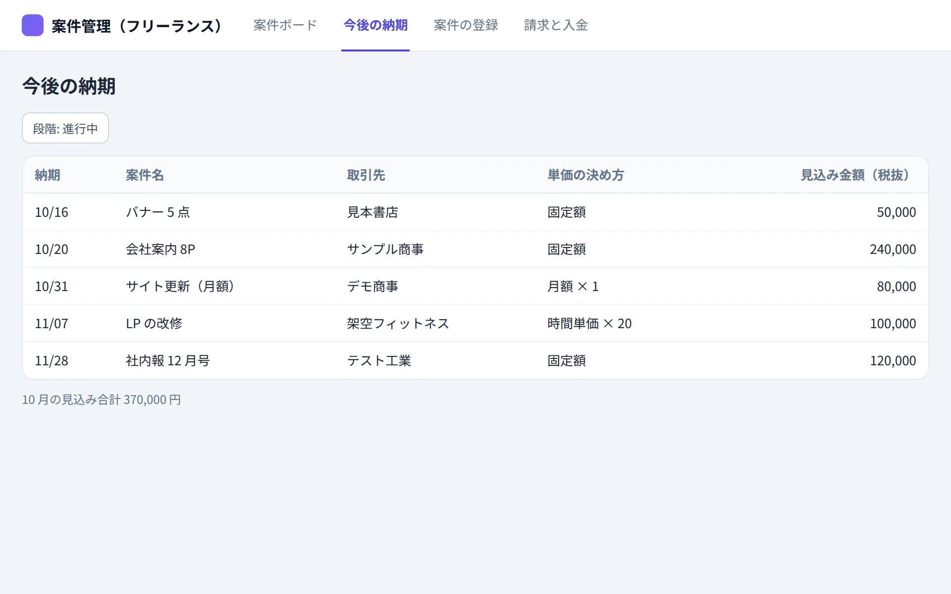The image size is (951, 594).
Task: Click the client 架空フィットネス
Action: [398, 323]
